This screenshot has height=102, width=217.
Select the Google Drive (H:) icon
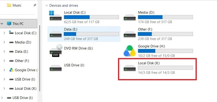pyautogui.click(x=130, y=51)
